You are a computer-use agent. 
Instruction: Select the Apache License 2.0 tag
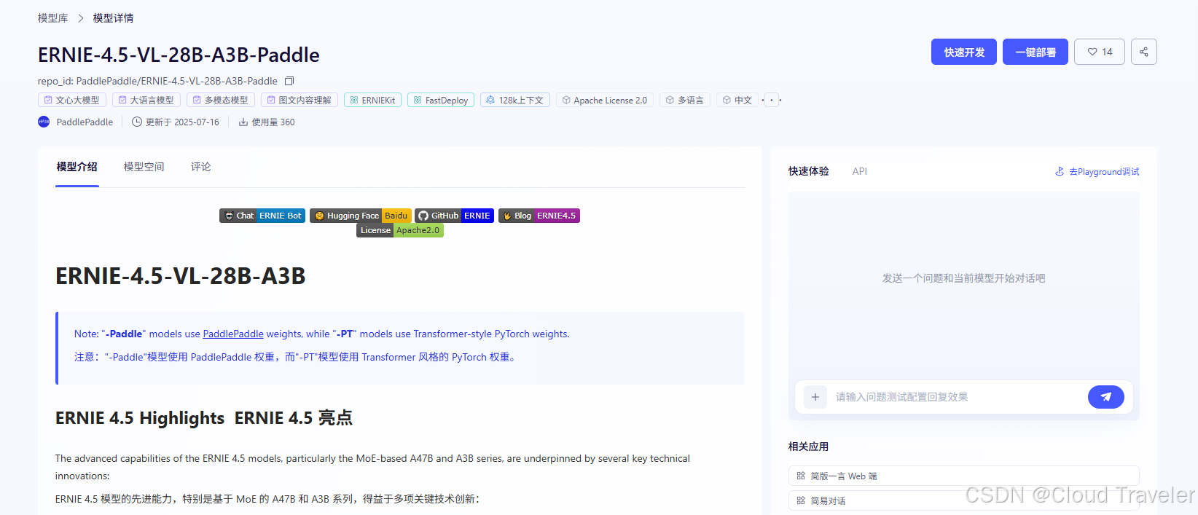(605, 100)
